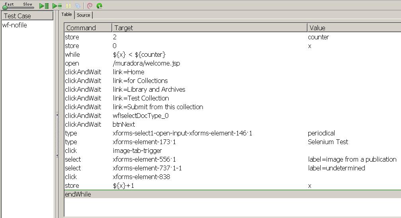Select the row typing periodical
Image resolution: width=401 pixels, height=218 pixels.
[x=232, y=133]
